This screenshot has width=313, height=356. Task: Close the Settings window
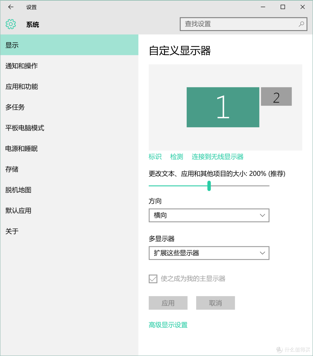[x=303, y=7]
